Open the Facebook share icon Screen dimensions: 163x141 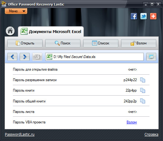134,16
